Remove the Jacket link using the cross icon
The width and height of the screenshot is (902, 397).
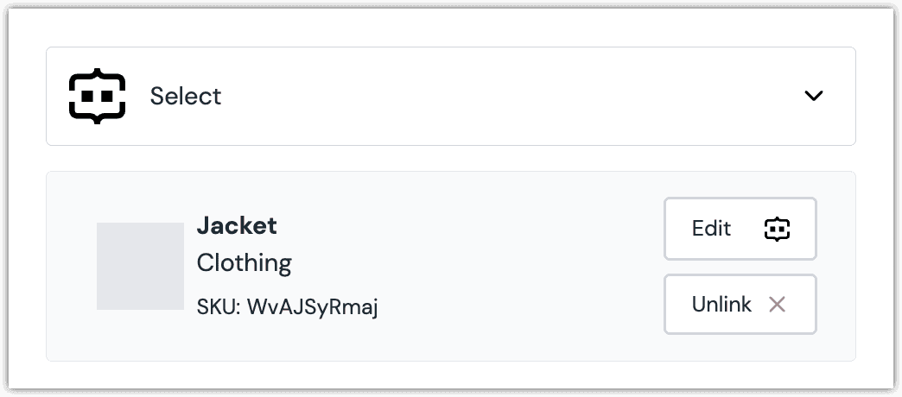(777, 305)
